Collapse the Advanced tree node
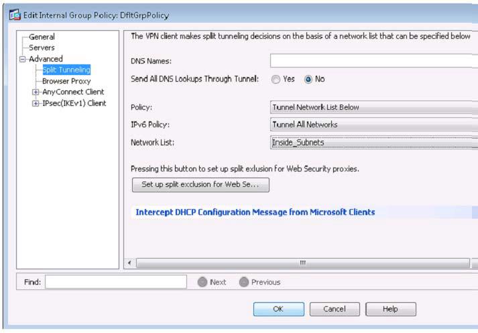 click(22, 59)
